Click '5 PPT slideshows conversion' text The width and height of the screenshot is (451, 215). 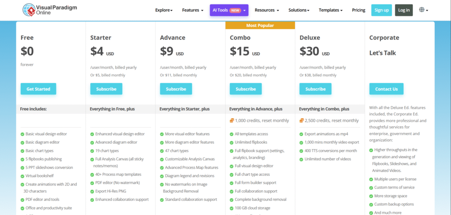[x=49, y=168]
